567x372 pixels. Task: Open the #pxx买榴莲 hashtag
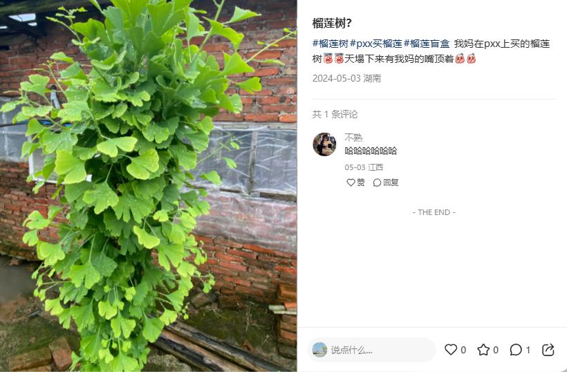pos(376,44)
